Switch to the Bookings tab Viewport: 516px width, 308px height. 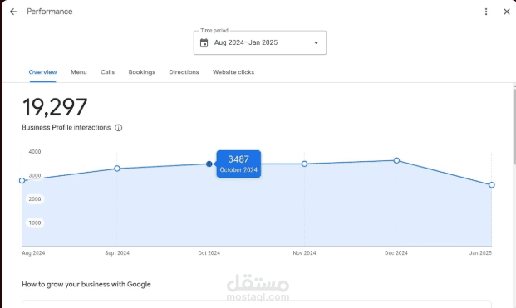142,72
